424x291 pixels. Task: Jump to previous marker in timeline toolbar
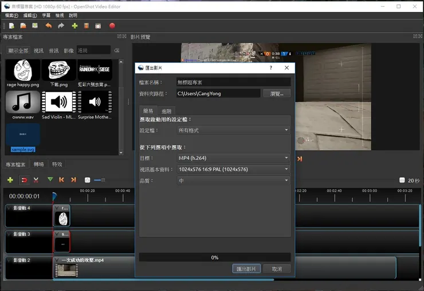(62, 180)
